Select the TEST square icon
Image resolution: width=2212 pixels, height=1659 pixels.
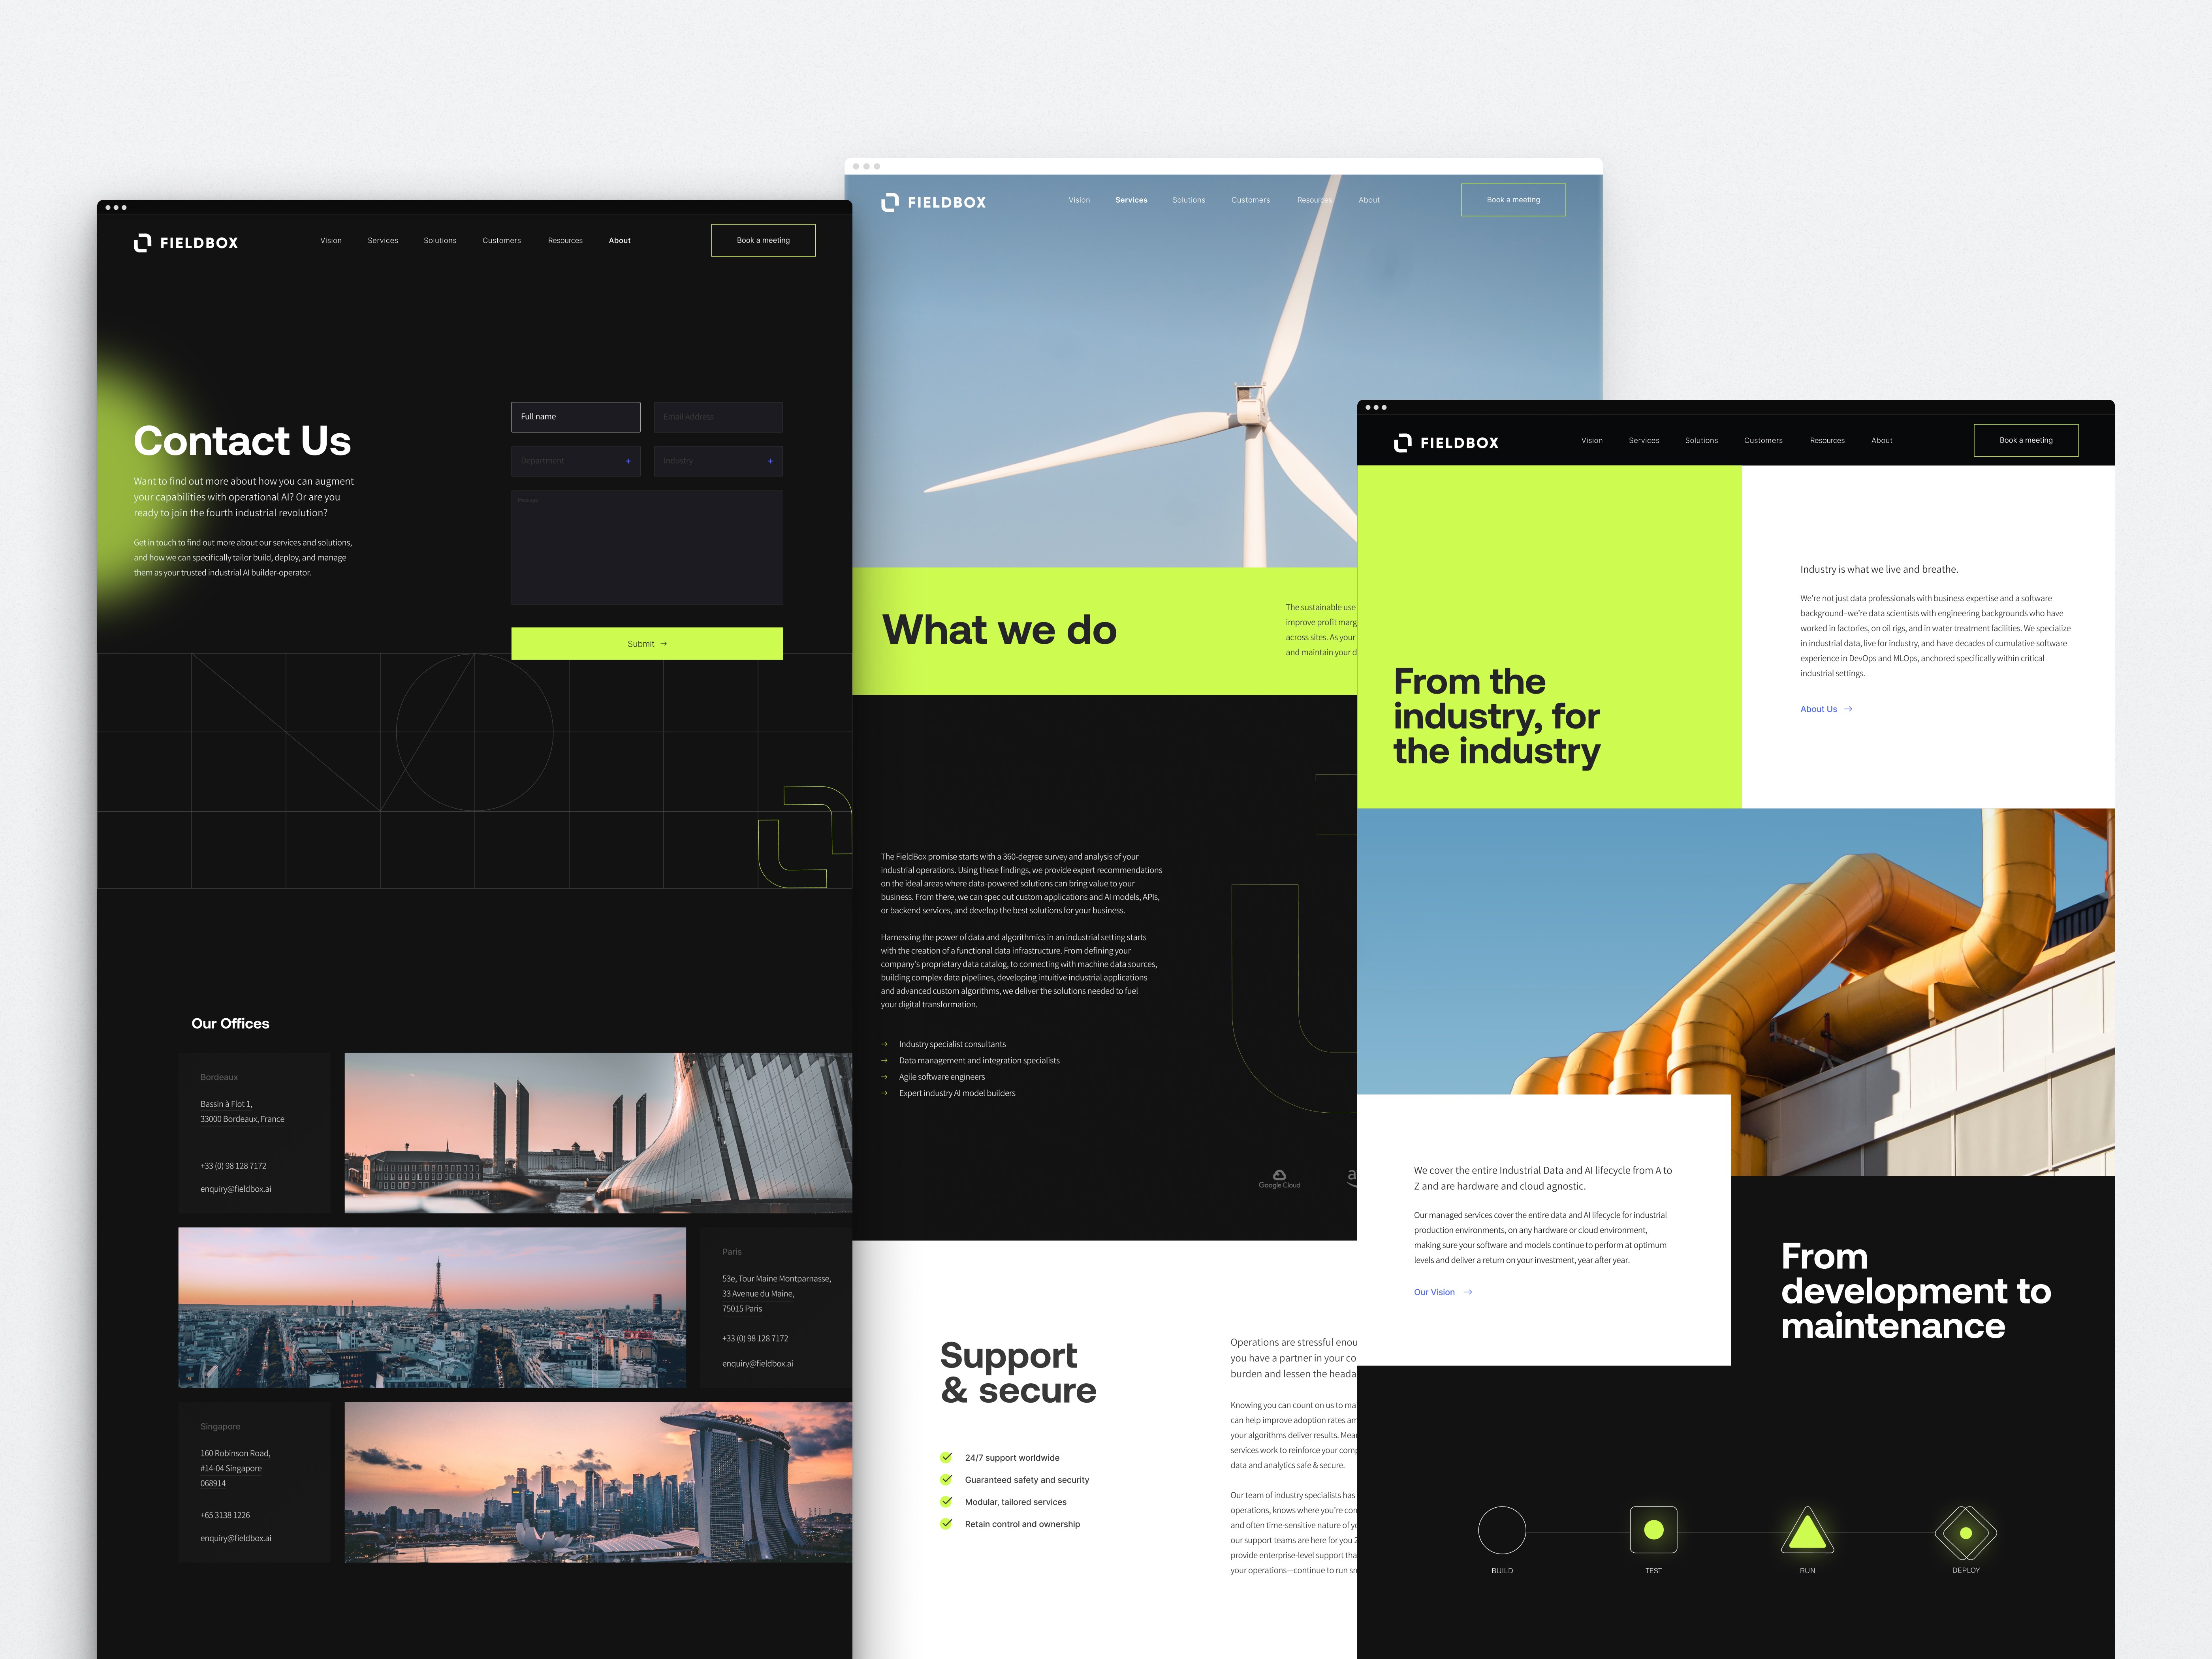click(x=1653, y=1530)
